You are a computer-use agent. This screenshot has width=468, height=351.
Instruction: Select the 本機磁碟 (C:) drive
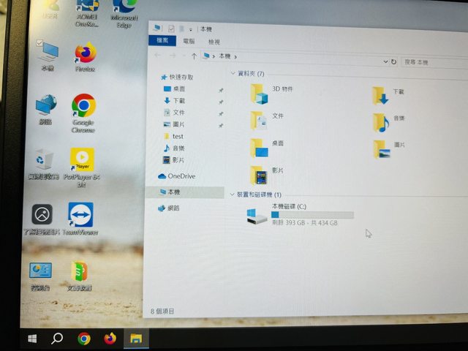tap(257, 216)
